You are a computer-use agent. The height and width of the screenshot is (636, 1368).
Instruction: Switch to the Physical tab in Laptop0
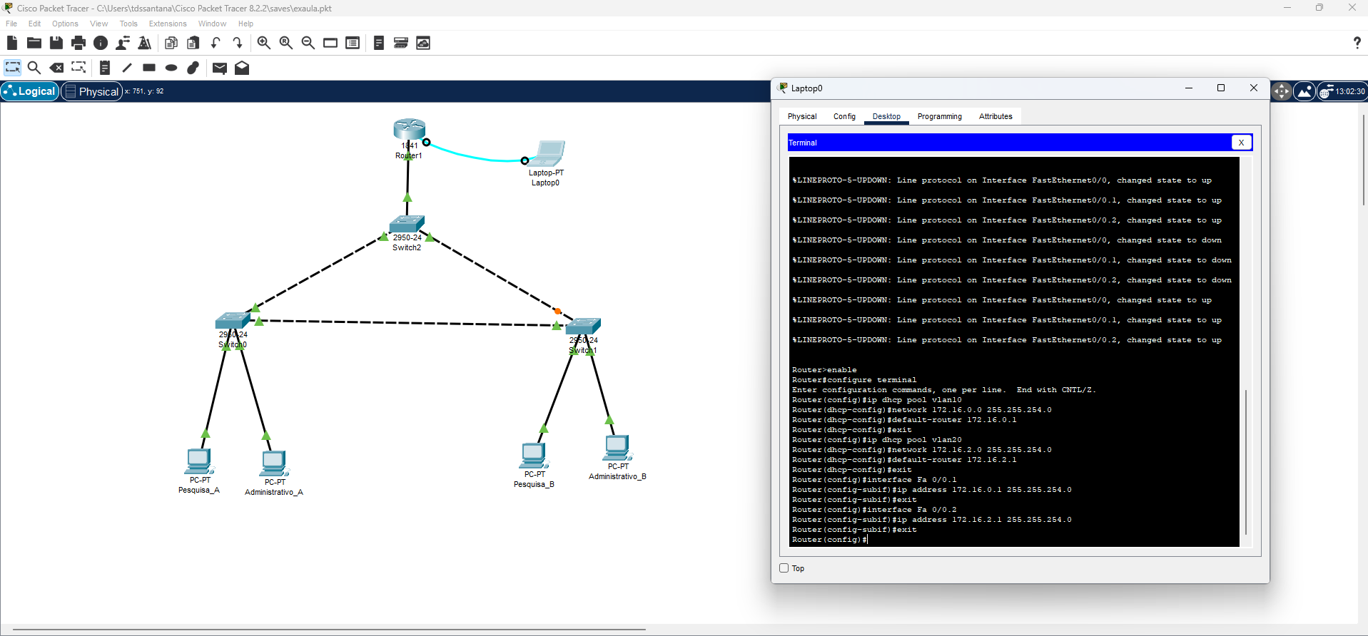[x=802, y=116]
